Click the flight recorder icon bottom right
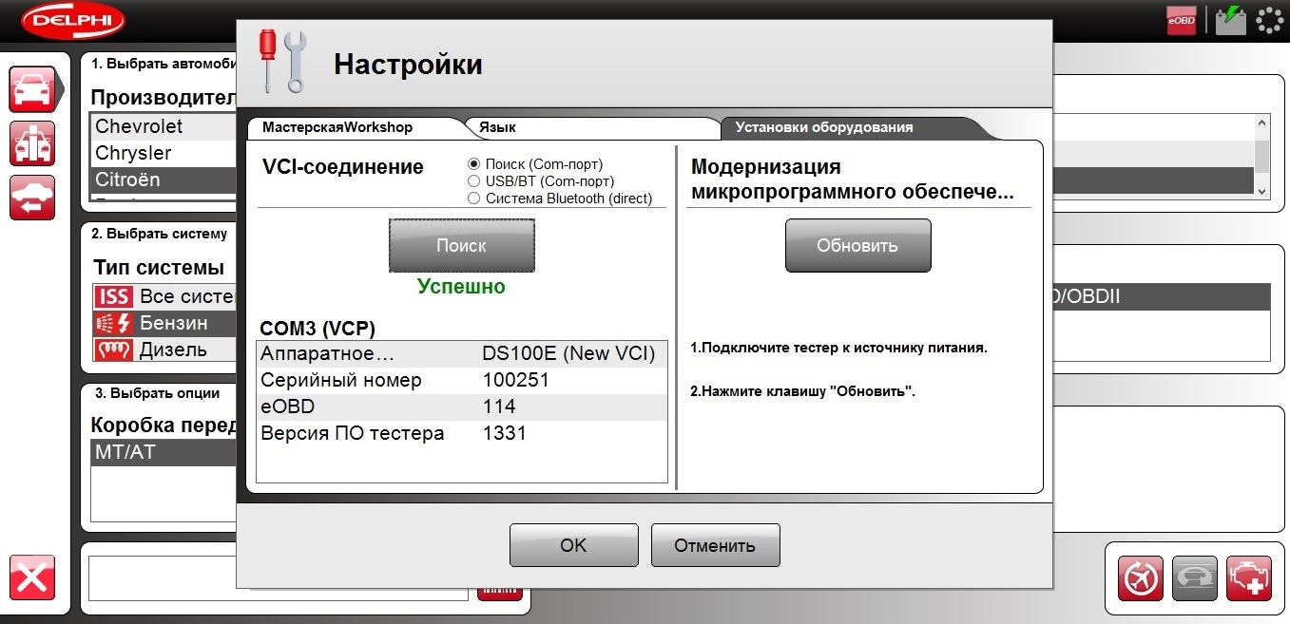The image size is (1290, 624). coord(1141,577)
